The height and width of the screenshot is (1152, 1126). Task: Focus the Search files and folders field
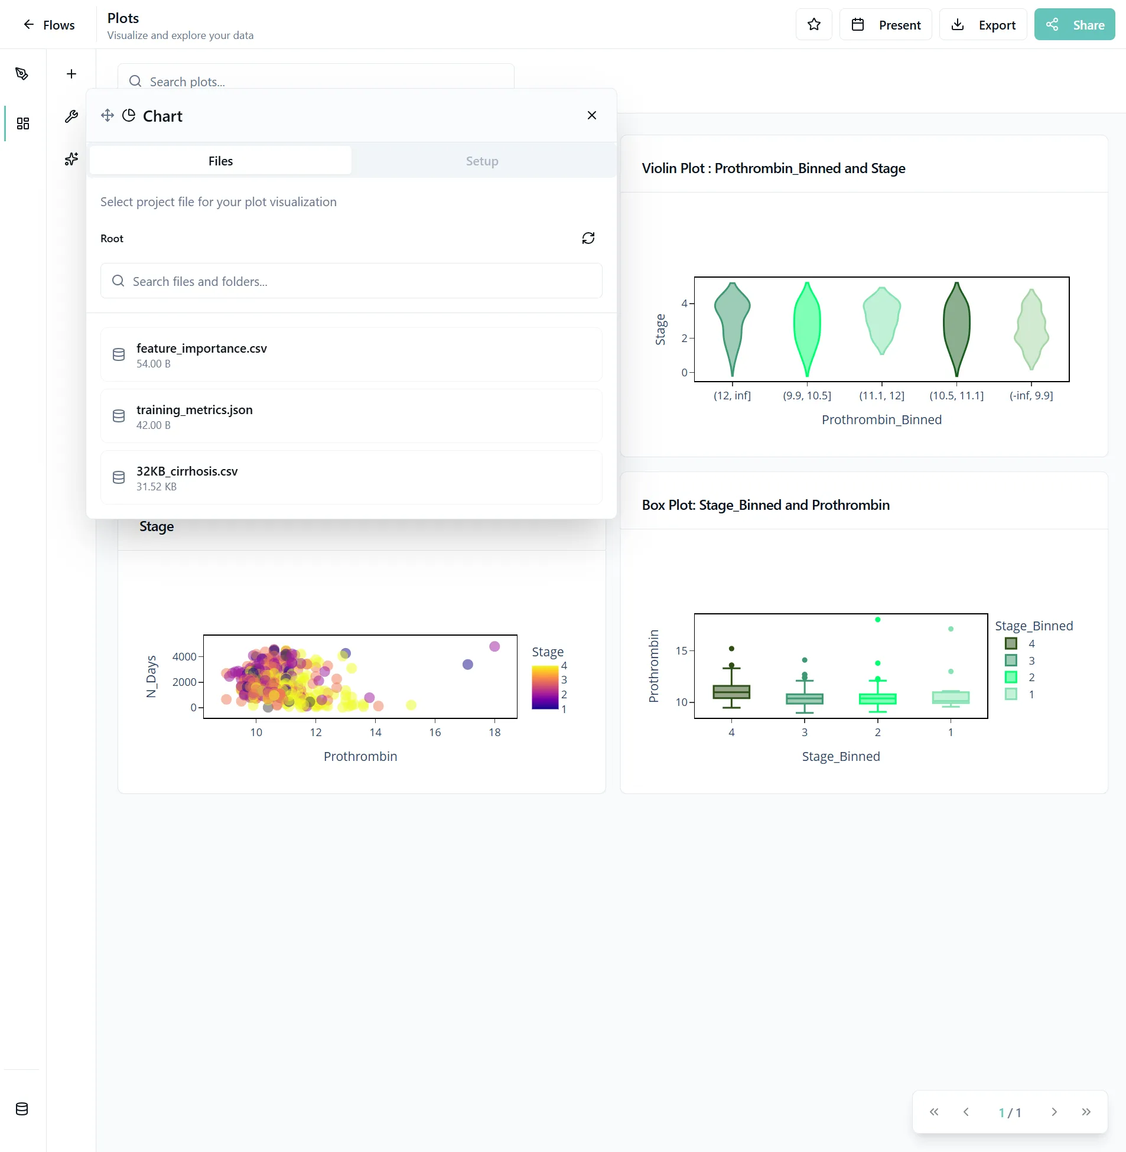point(352,281)
